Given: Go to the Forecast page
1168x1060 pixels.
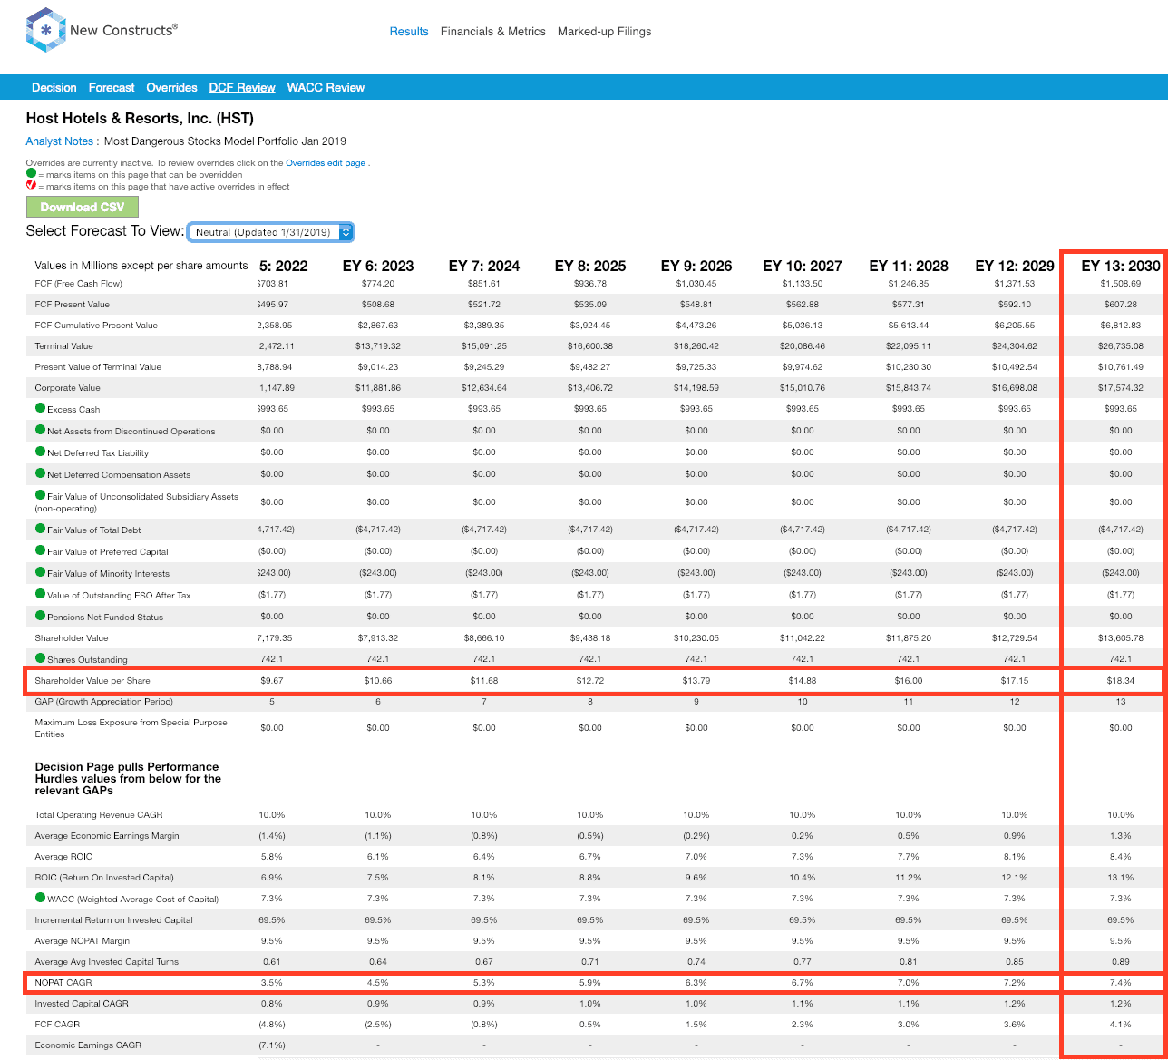Looking at the screenshot, I should coord(112,88).
